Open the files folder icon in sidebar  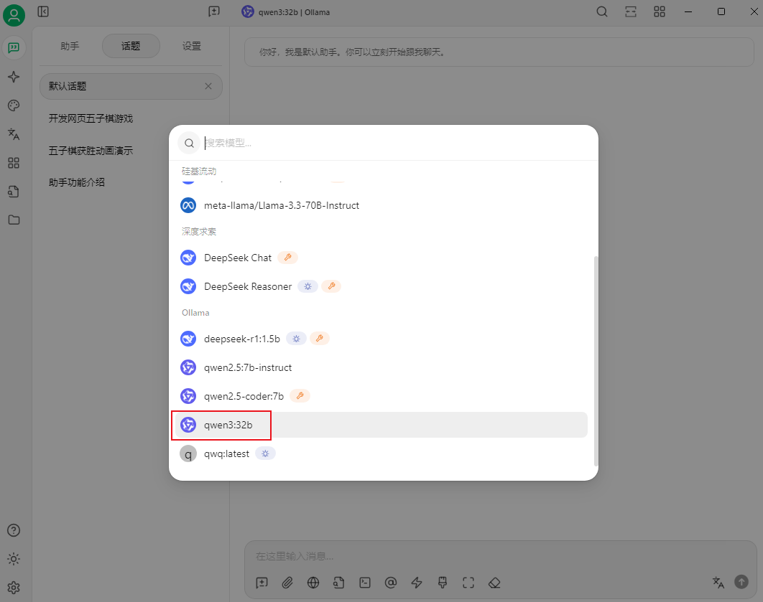click(x=14, y=220)
